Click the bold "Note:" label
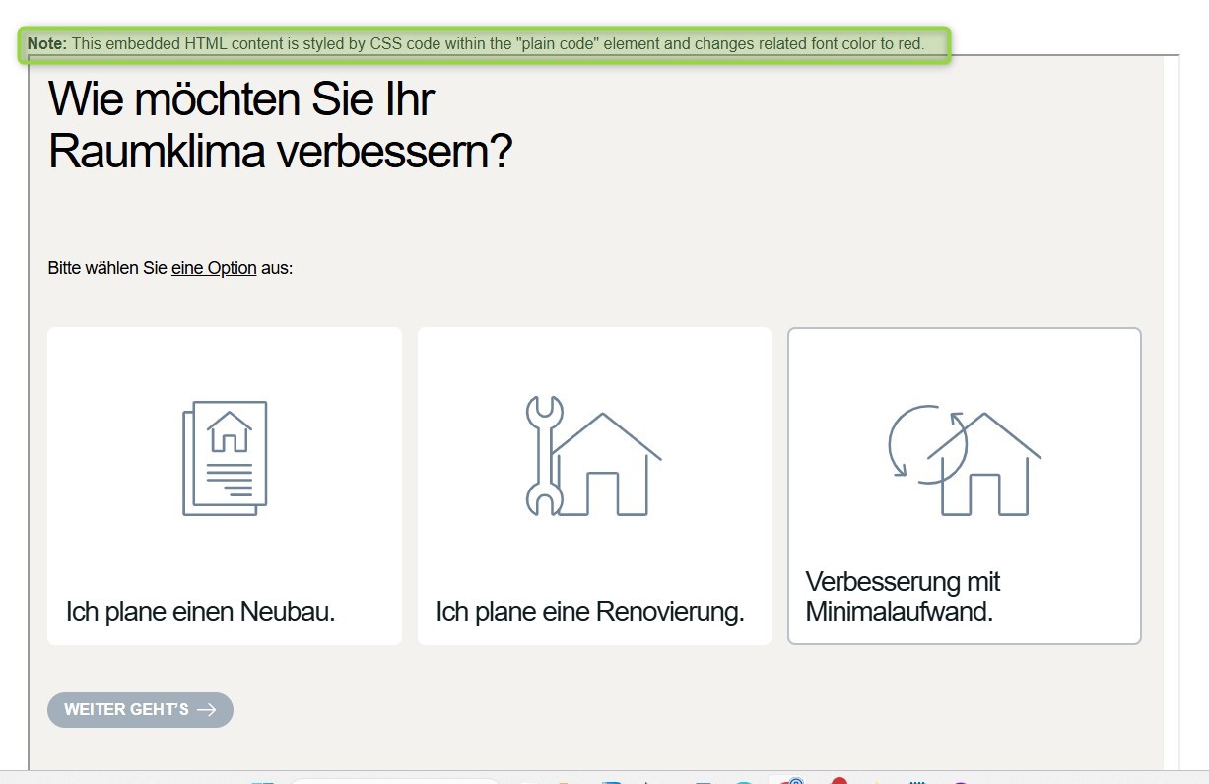The width and height of the screenshot is (1209, 784). pos(47,44)
